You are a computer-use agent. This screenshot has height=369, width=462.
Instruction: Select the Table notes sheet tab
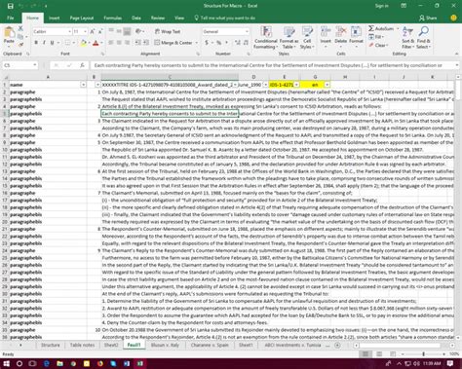tap(82, 345)
